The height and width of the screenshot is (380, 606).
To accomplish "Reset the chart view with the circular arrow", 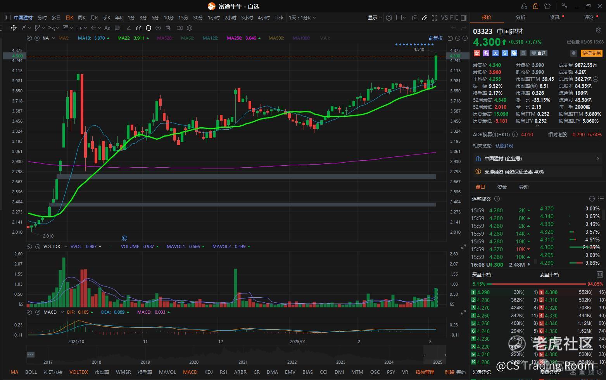I will point(450,38).
